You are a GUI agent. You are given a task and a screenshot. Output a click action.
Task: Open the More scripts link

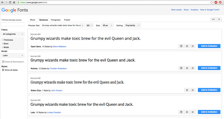coord(176,10)
